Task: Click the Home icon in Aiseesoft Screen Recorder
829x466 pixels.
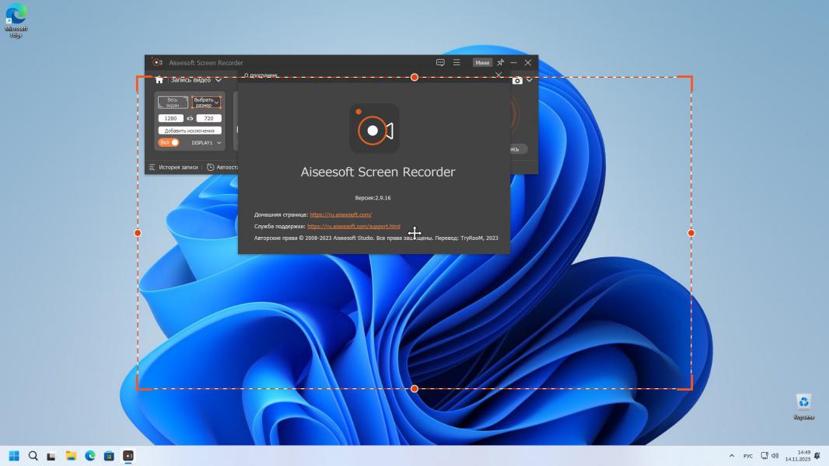Action: tap(159, 80)
